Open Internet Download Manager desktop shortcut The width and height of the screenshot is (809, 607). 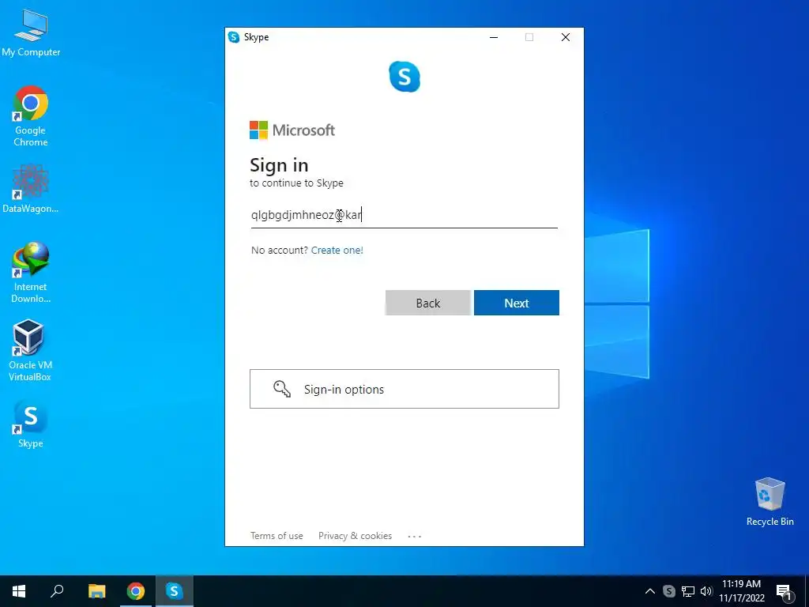[31, 272]
